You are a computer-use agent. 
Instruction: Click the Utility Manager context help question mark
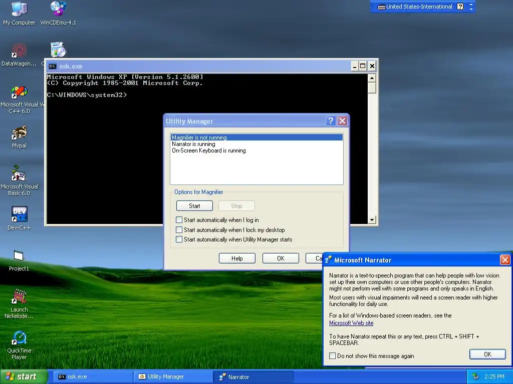(331, 121)
